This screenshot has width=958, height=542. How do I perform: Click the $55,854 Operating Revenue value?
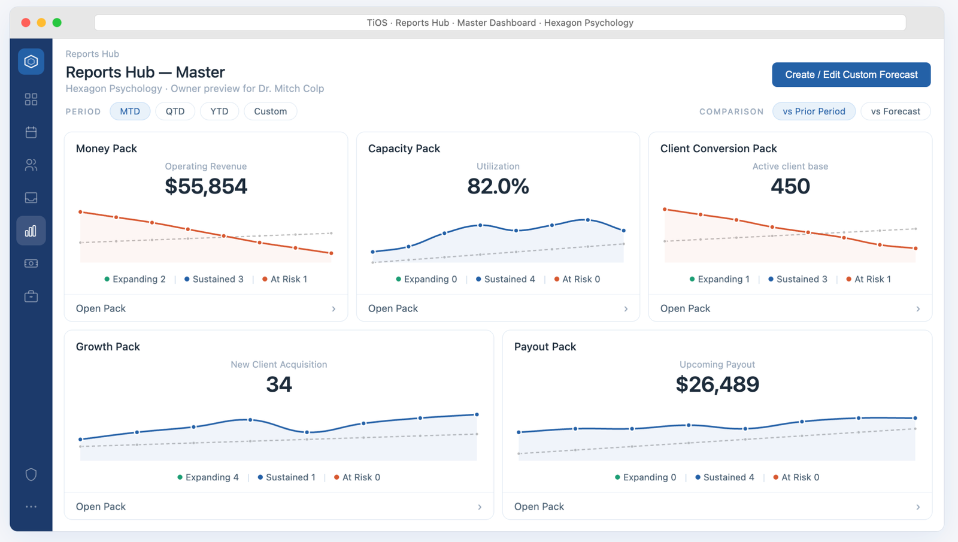coord(206,186)
